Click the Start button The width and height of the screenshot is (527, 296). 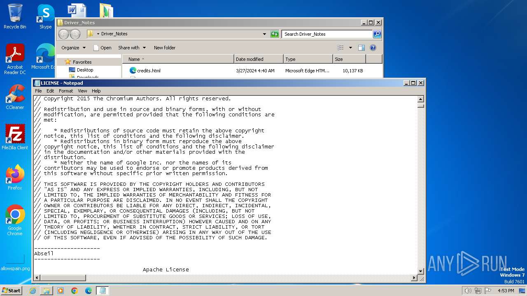tap(11, 290)
